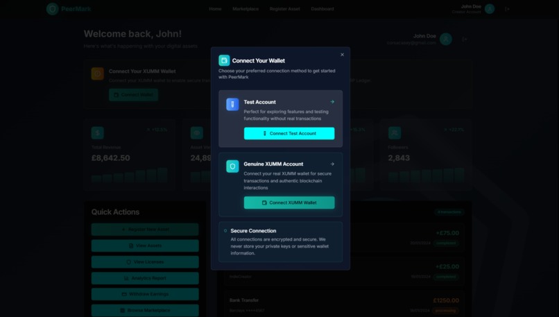Open the Dashboard nav item
Image resolution: width=559 pixels, height=317 pixels.
322,9
